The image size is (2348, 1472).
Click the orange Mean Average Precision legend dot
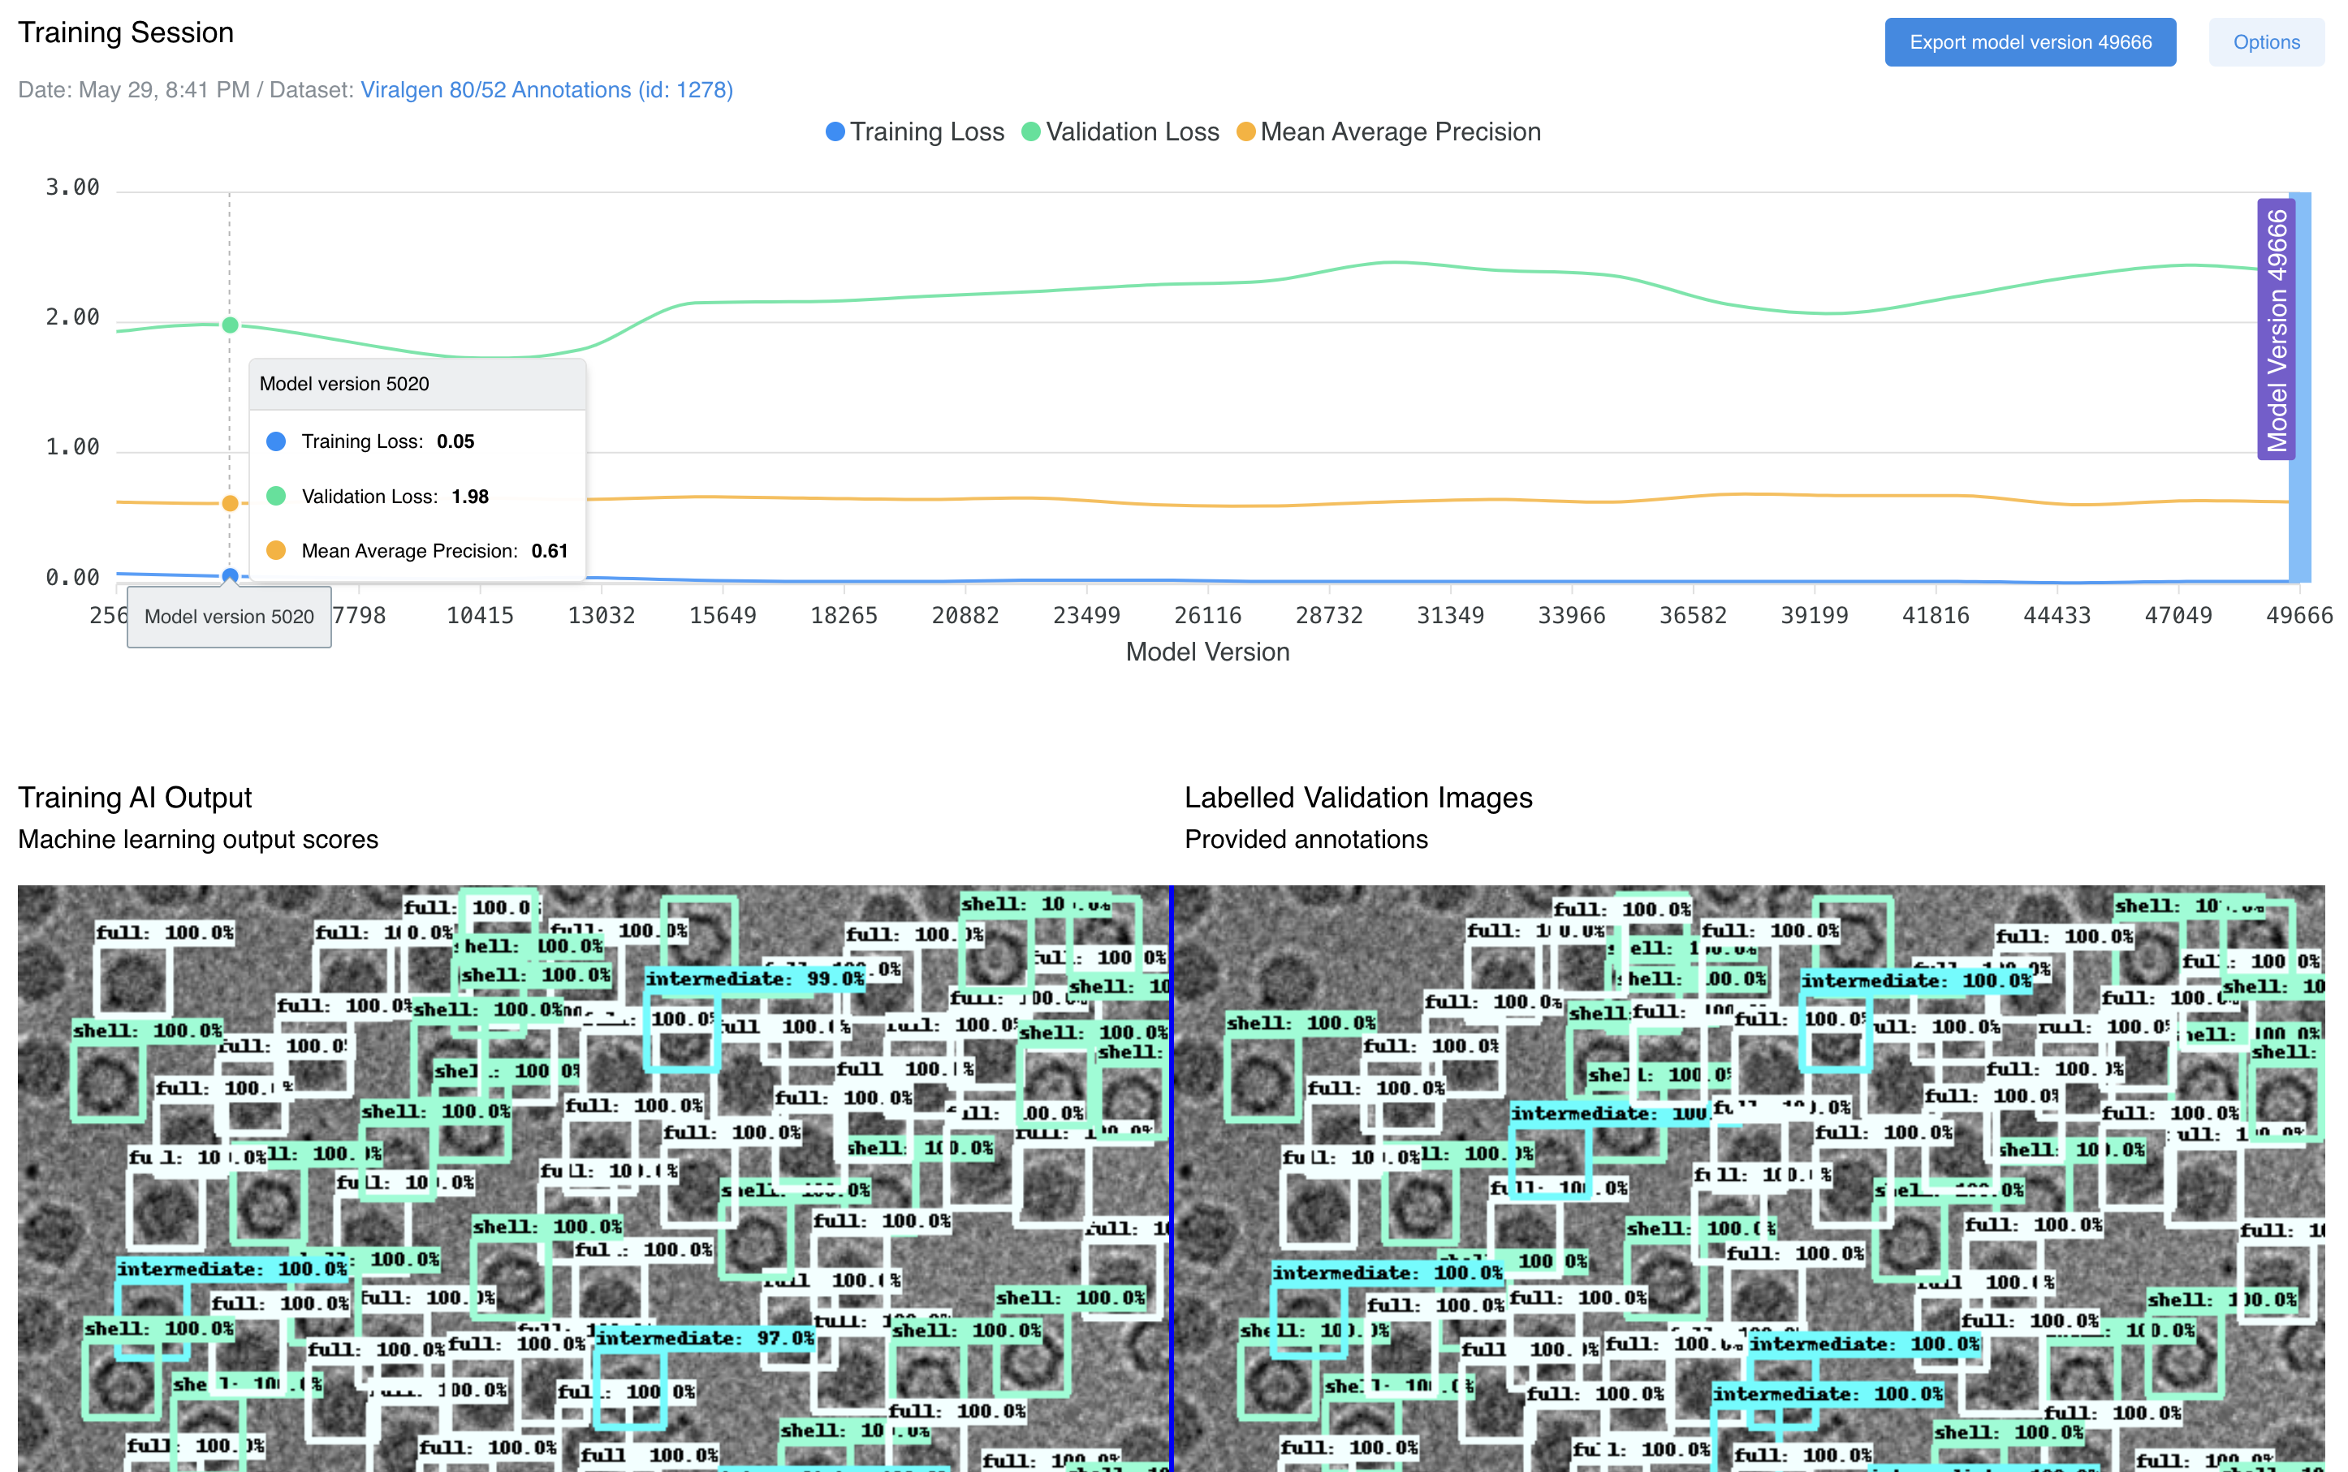(1245, 131)
